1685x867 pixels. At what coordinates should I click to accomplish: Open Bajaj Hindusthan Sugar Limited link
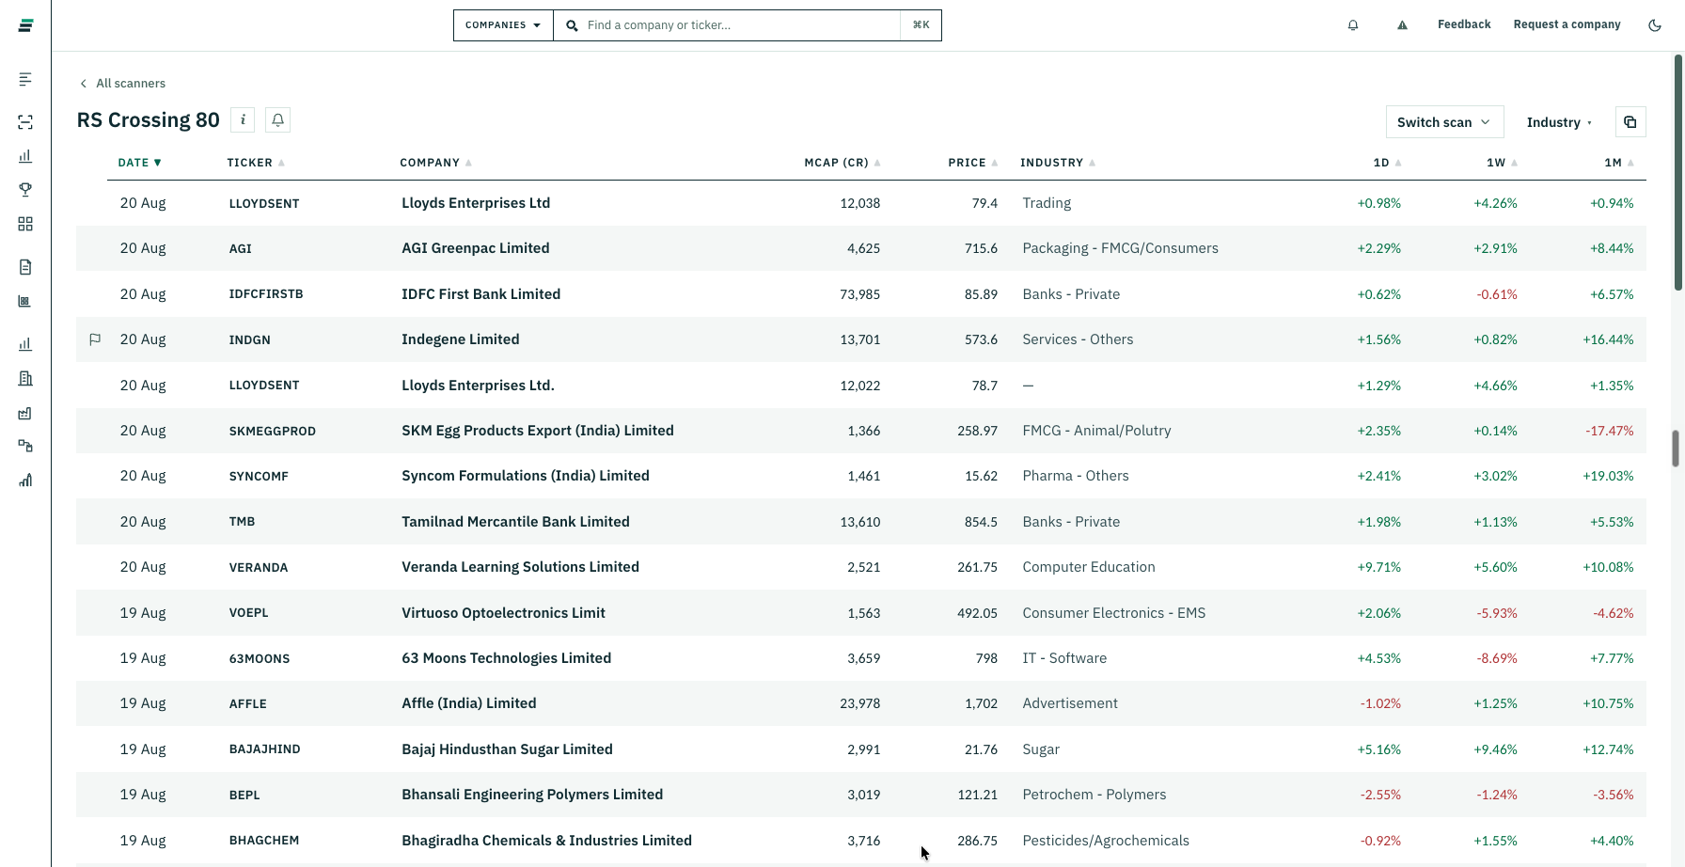click(508, 749)
